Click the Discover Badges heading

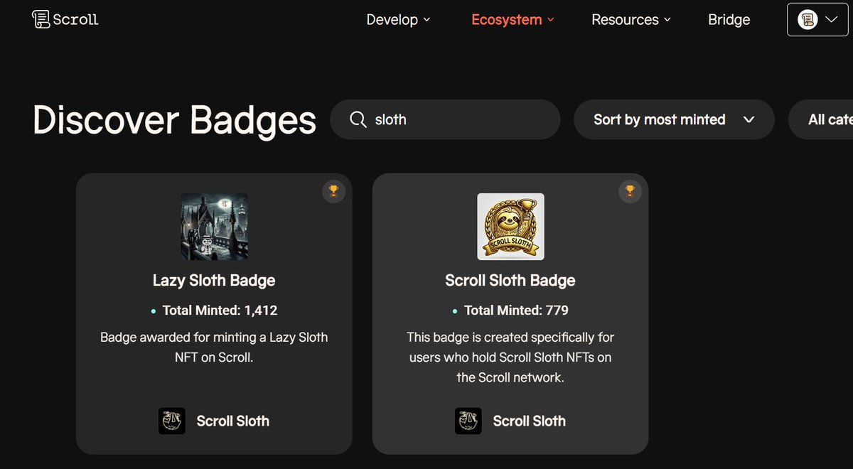pyautogui.click(x=174, y=119)
